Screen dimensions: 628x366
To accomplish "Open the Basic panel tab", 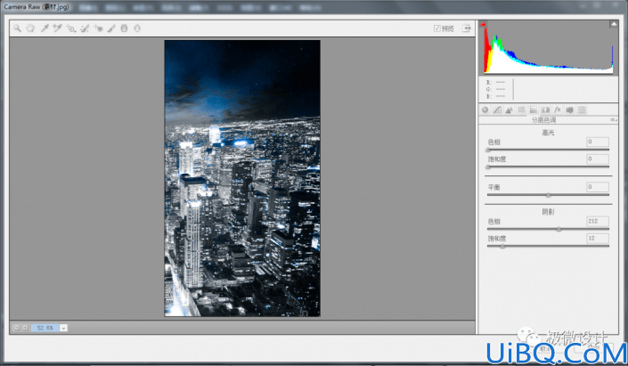I will 485,110.
